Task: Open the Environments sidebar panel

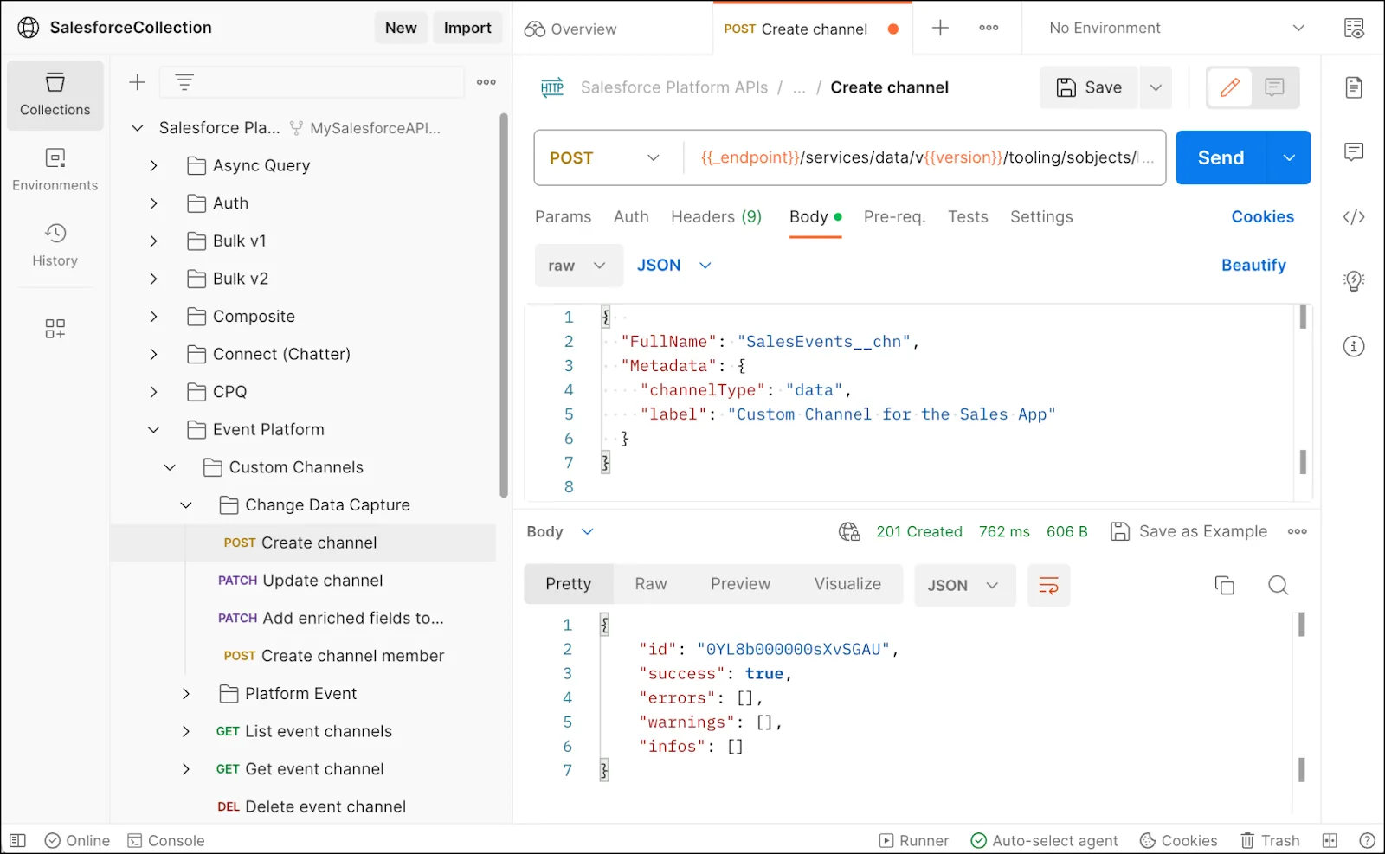Action: coord(55,170)
